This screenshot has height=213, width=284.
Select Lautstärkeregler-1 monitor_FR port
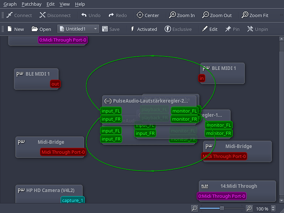click(219, 133)
